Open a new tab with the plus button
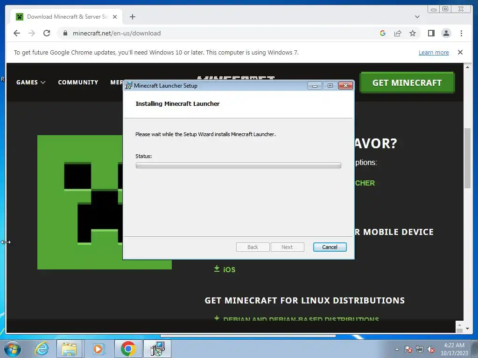 pos(132,17)
